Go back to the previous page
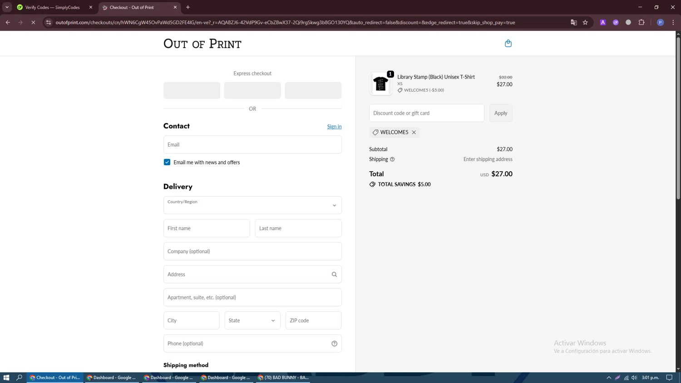The height and width of the screenshot is (383, 681). pos(8,22)
